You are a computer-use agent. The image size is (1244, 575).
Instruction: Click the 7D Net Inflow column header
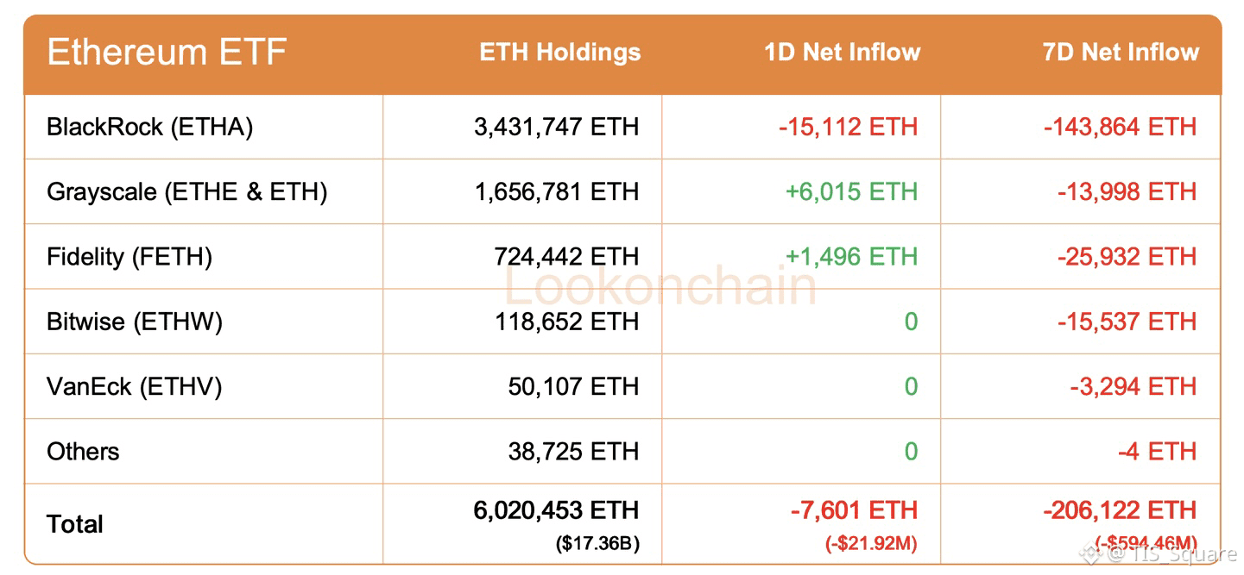[x=1121, y=53]
